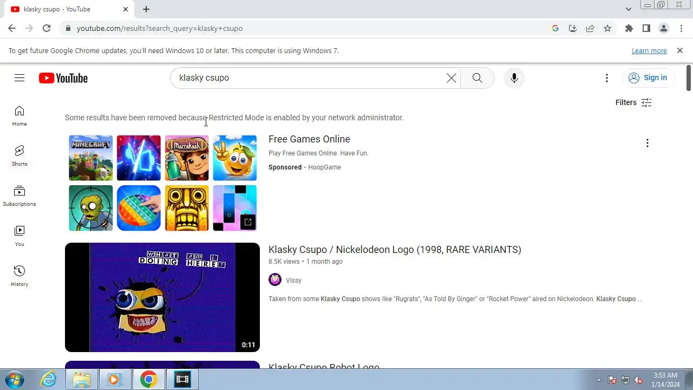Click the Minecraft game tile
Screen dimensions: 693x390
pyautogui.click(x=91, y=158)
